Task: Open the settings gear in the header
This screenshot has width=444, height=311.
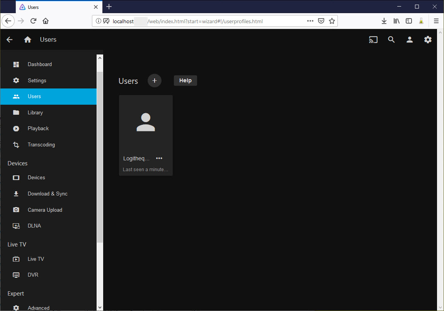Action: tap(428, 39)
